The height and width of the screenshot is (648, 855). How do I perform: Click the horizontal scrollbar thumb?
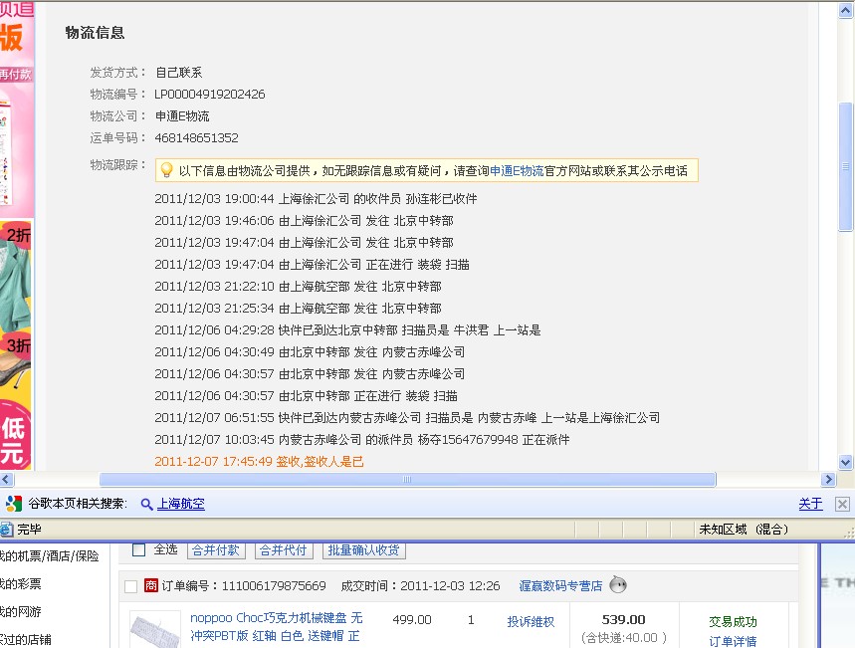[407, 480]
